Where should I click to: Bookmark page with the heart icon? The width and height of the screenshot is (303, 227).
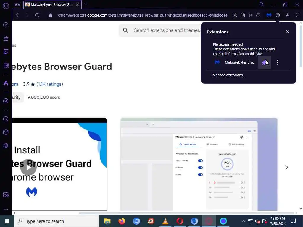click(258, 15)
